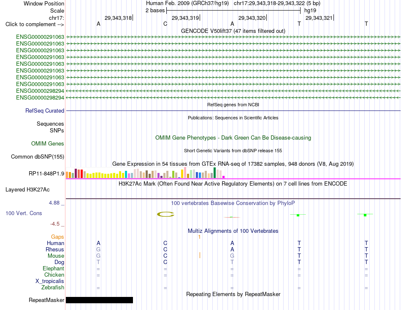
Task: Click the 'Sequences' side label
Action: [50, 124]
